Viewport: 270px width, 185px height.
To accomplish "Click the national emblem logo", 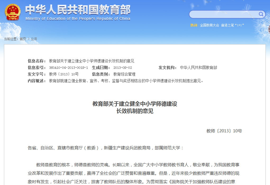I will click(13, 12).
